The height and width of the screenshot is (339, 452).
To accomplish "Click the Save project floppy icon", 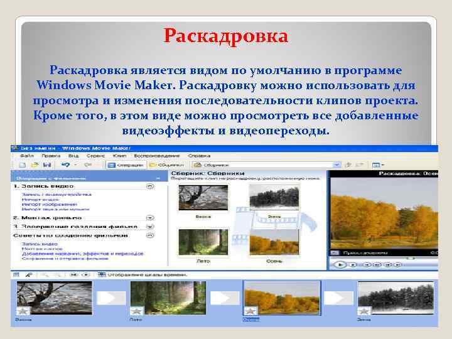I will point(47,165).
